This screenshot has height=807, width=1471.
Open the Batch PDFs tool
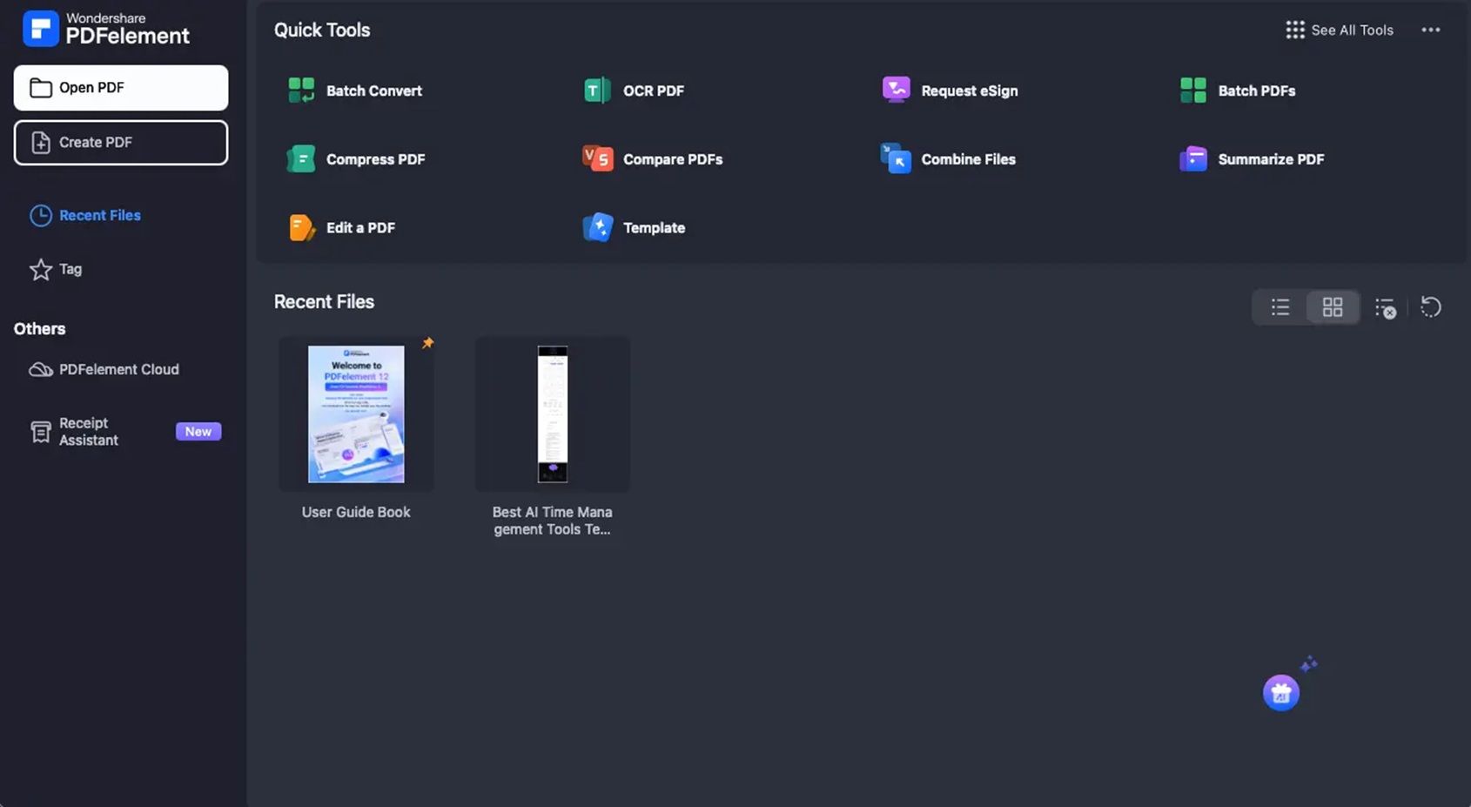(1237, 91)
